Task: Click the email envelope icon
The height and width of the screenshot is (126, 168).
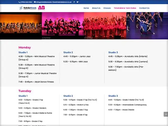Action: pyautogui.click(x=35, y=2)
